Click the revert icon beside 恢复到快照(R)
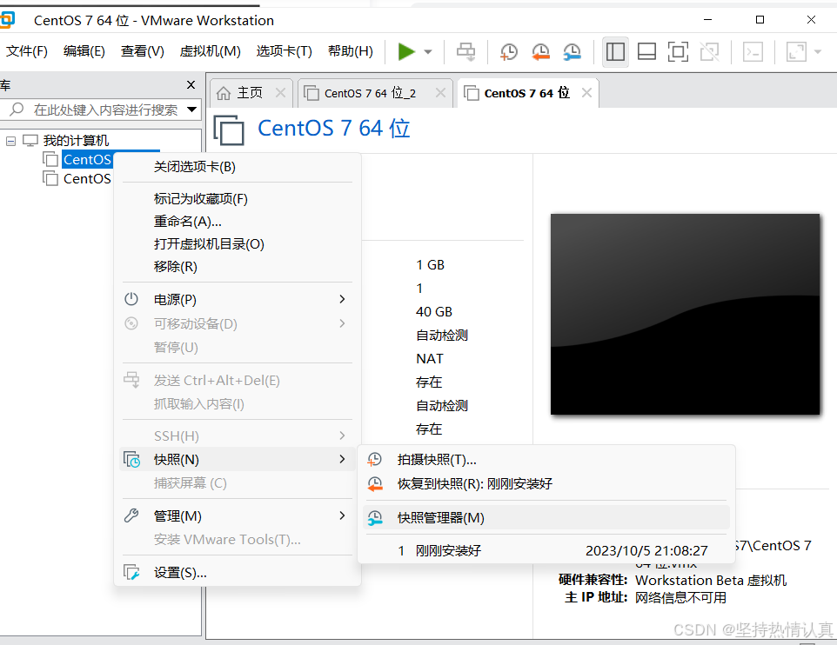Viewport: 837px width, 645px height. [x=375, y=484]
